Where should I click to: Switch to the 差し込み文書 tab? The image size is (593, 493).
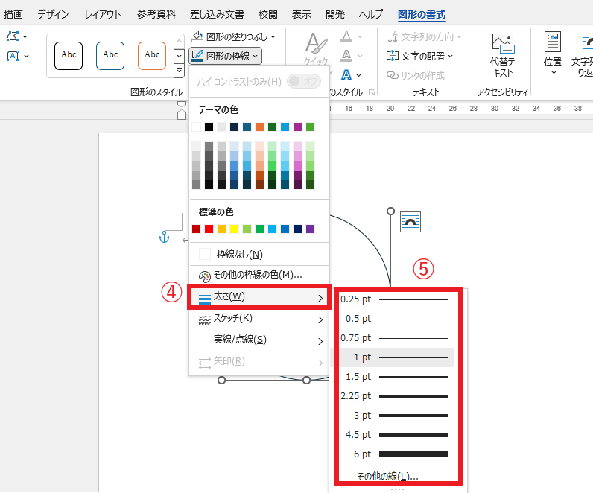(x=217, y=14)
